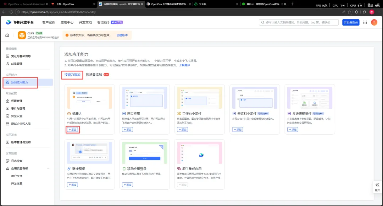The width and height of the screenshot is (383, 206).
Task: Switch to 公众号 browser tab
Action: coord(216,4)
